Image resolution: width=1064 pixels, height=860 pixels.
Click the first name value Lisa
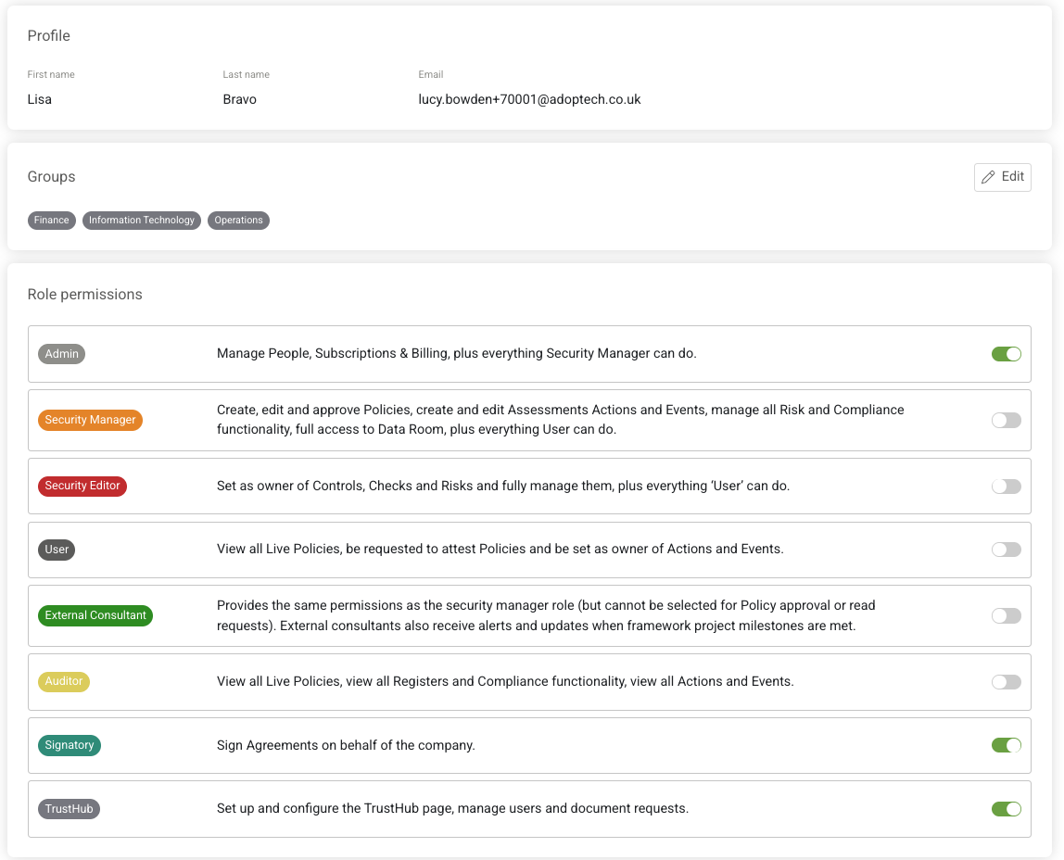[x=40, y=99]
